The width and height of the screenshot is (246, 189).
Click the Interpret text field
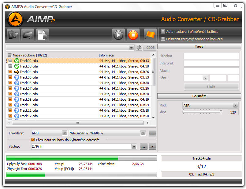(211, 63)
